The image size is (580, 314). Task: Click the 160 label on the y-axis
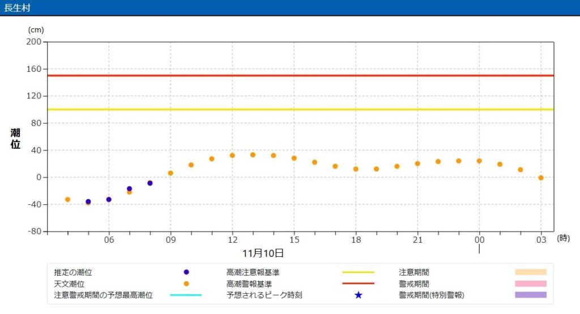33,68
